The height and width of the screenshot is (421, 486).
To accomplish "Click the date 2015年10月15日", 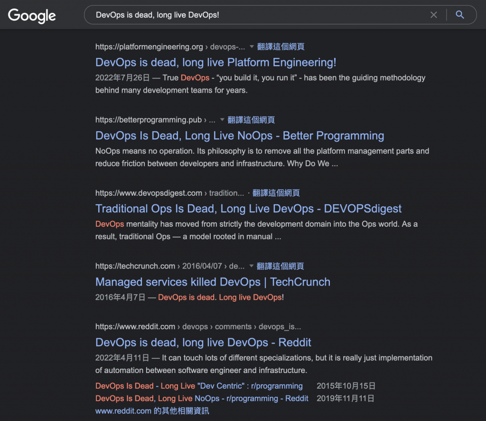I will click(346, 386).
